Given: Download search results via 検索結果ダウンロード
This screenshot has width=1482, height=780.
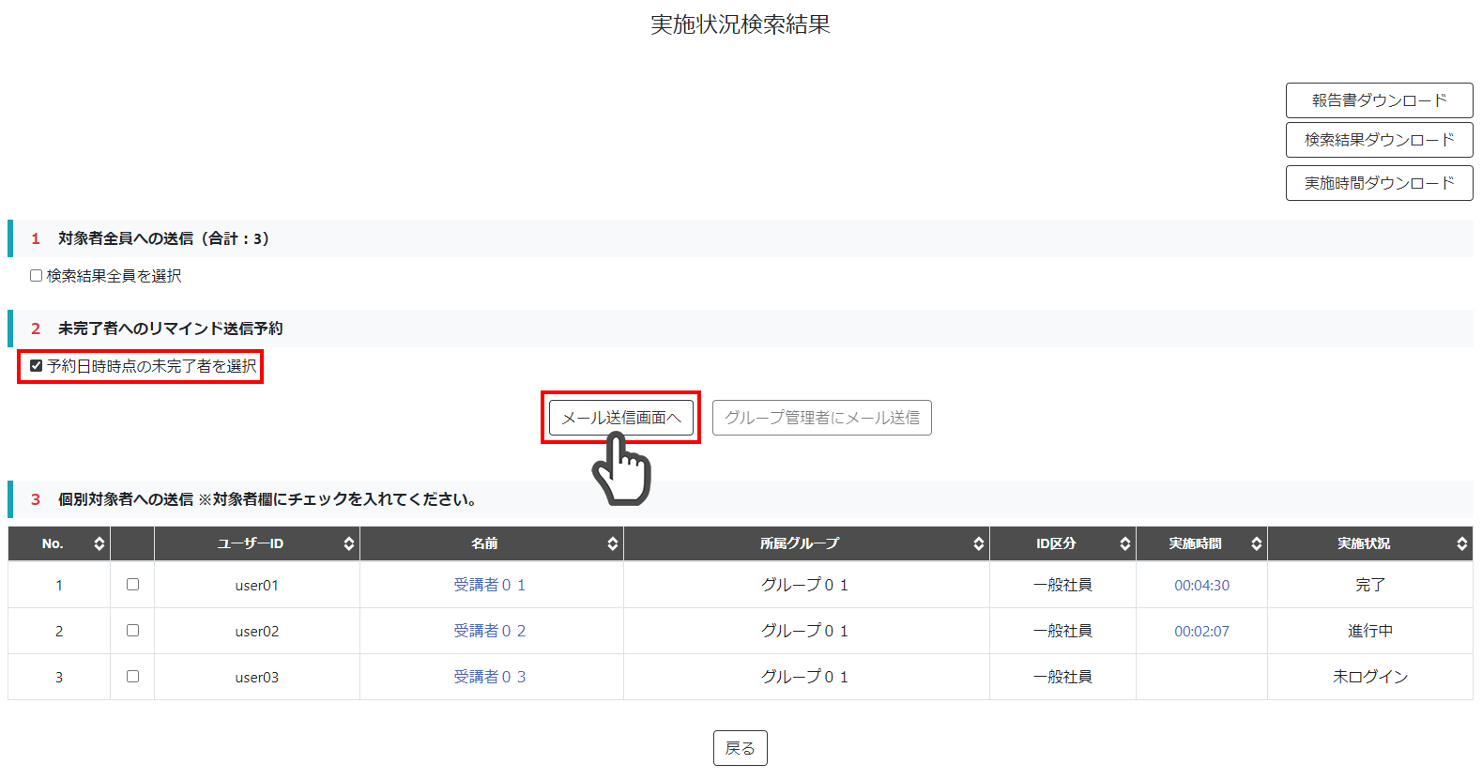Looking at the screenshot, I should coord(1379,140).
